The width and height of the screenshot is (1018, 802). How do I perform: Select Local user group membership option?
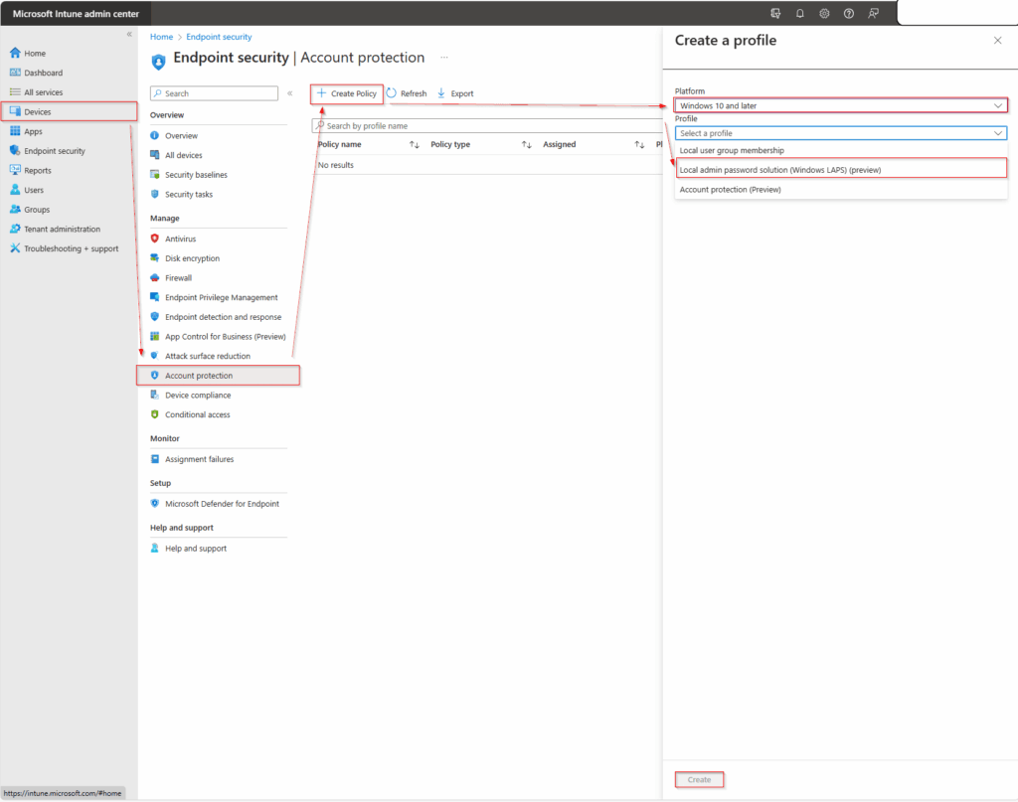coord(732,151)
